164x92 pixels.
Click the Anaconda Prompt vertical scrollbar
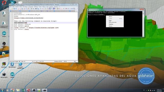coord(143,24)
